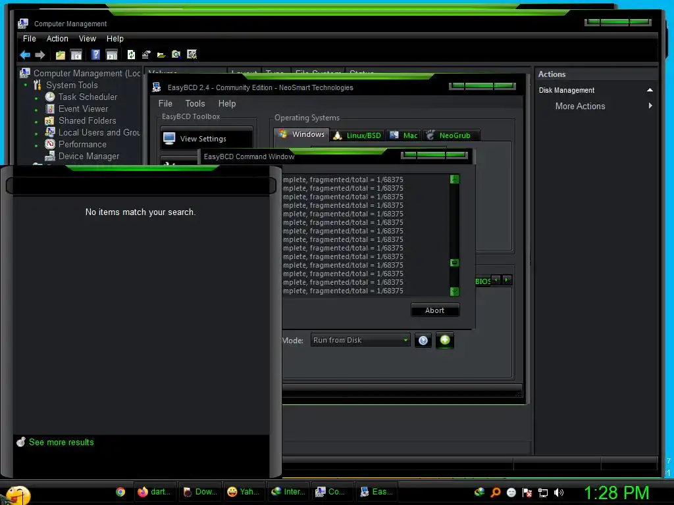Image resolution: width=674 pixels, height=505 pixels.
Task: Select the Linux/BSD tab
Action: coord(357,135)
